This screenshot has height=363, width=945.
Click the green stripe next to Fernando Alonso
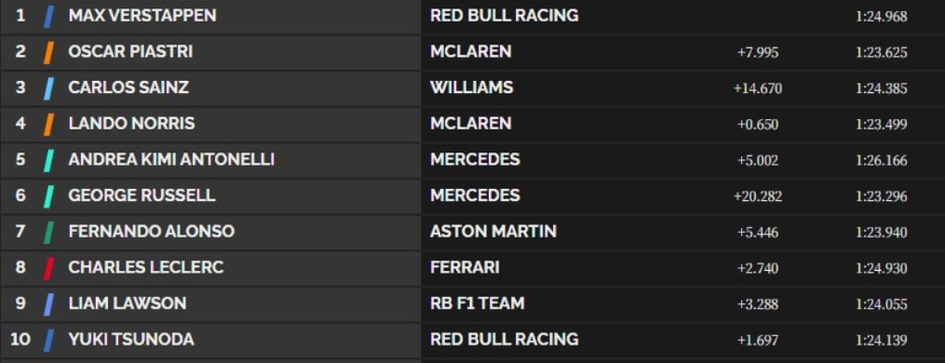click(49, 232)
